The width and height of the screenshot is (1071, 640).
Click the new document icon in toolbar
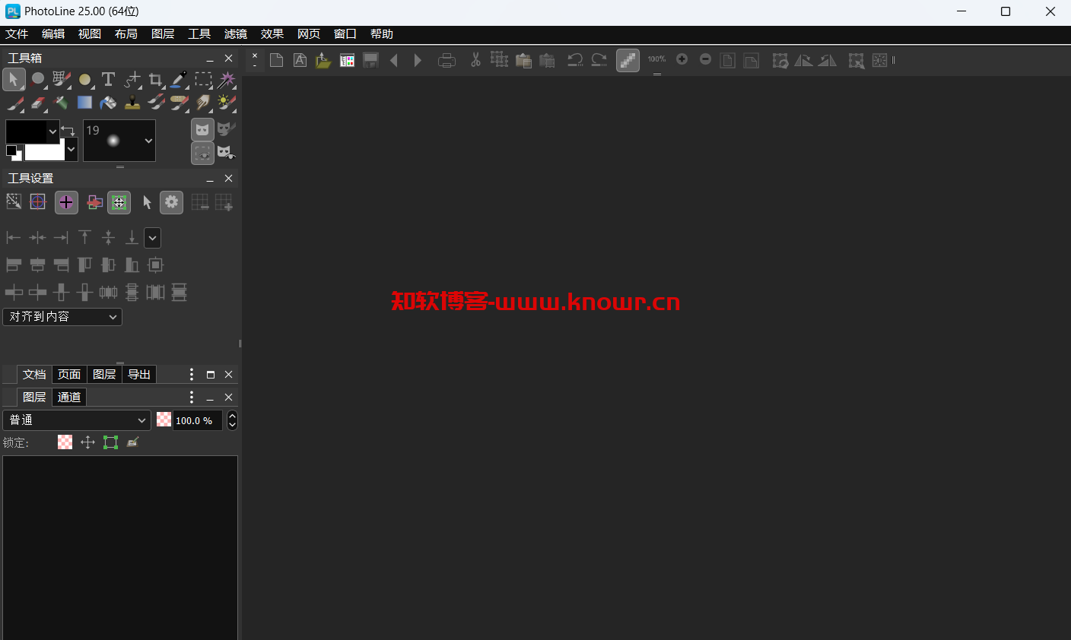[277, 60]
